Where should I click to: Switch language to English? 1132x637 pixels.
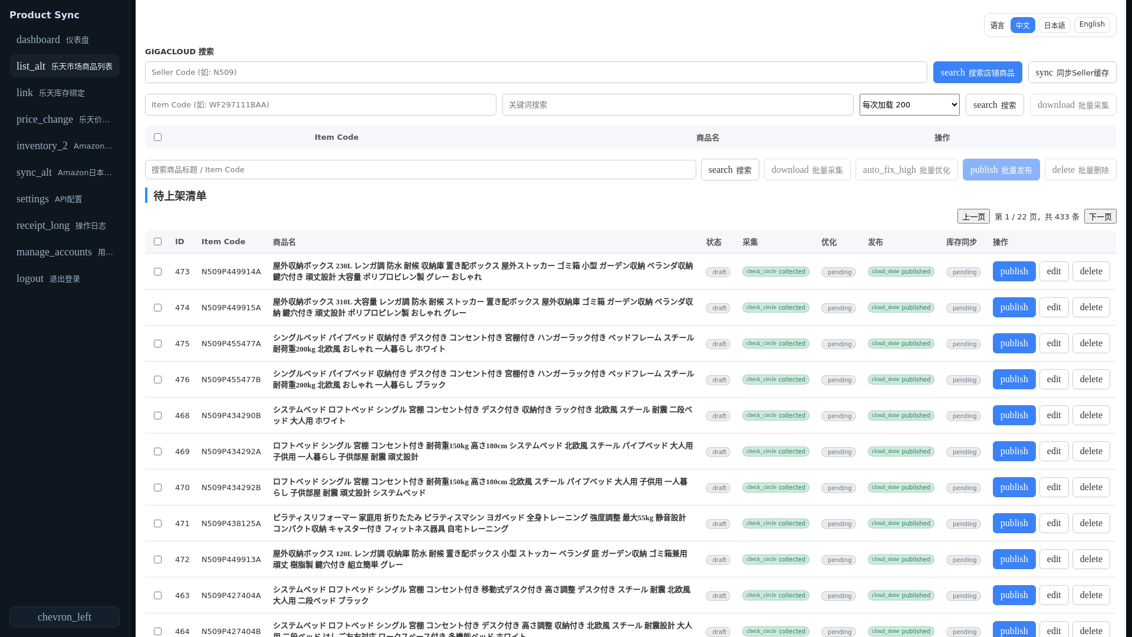1092,25
